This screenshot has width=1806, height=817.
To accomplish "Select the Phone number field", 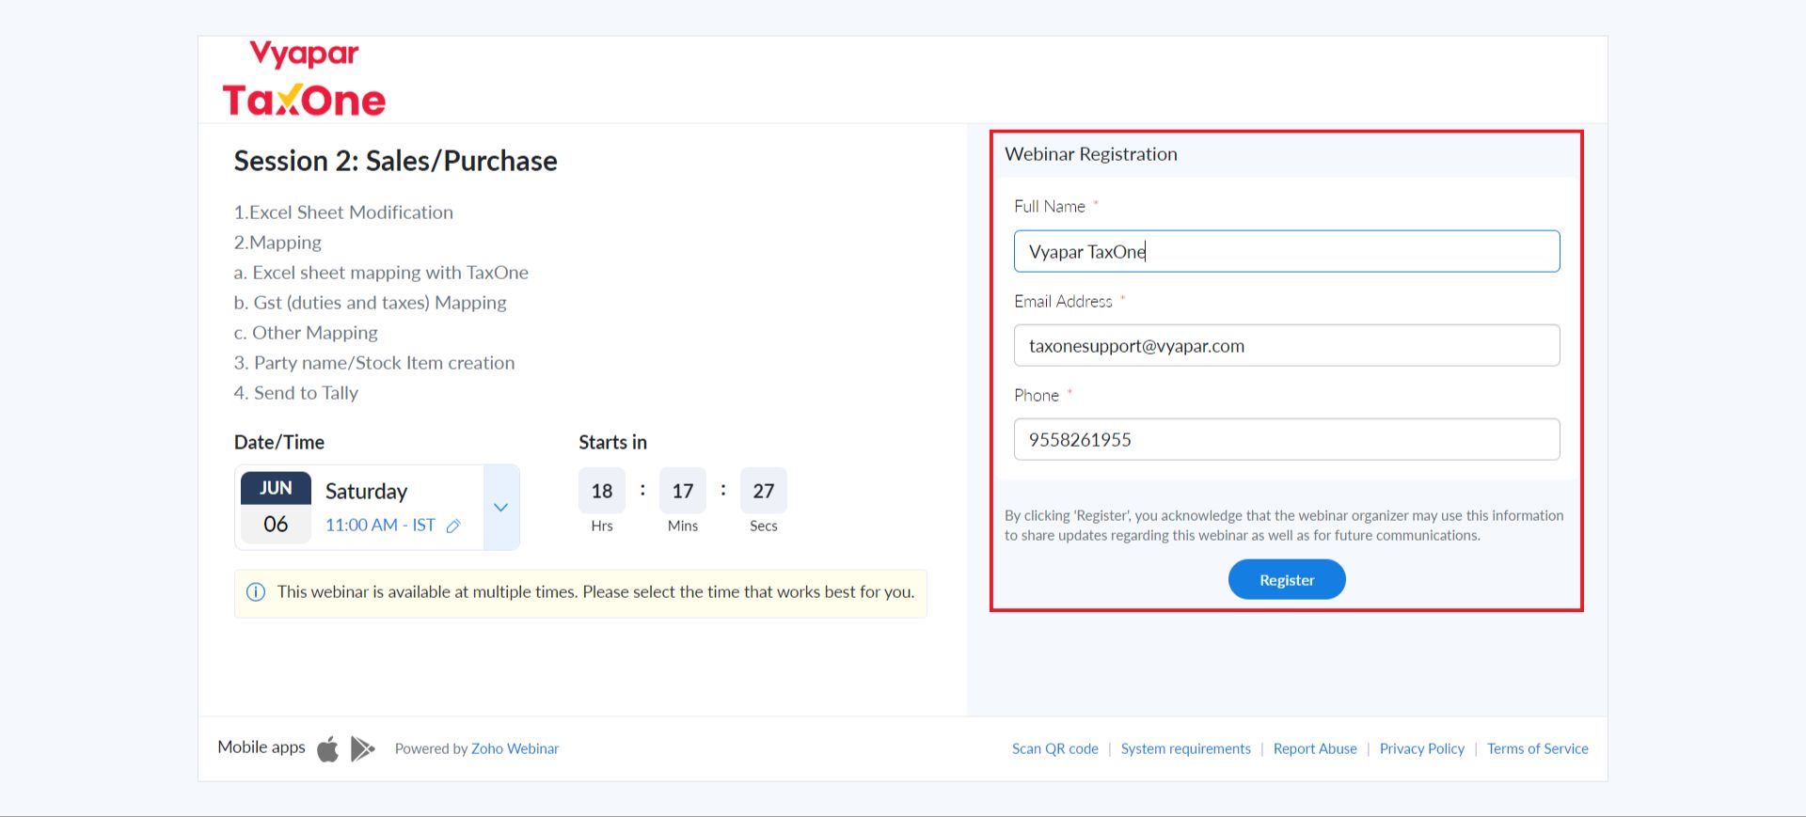I will 1287,439.
